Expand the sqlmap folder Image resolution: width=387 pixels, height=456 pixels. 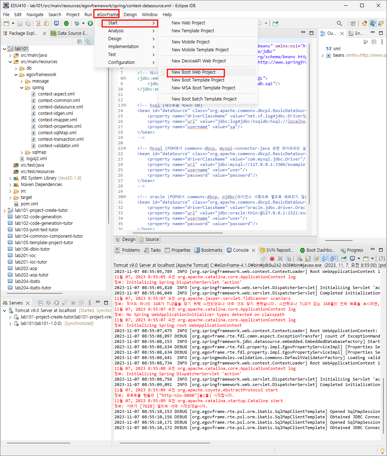coord(21,152)
